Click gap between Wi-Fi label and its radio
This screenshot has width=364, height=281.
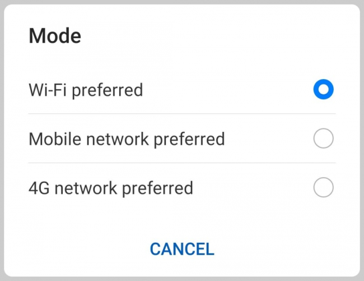(224, 89)
